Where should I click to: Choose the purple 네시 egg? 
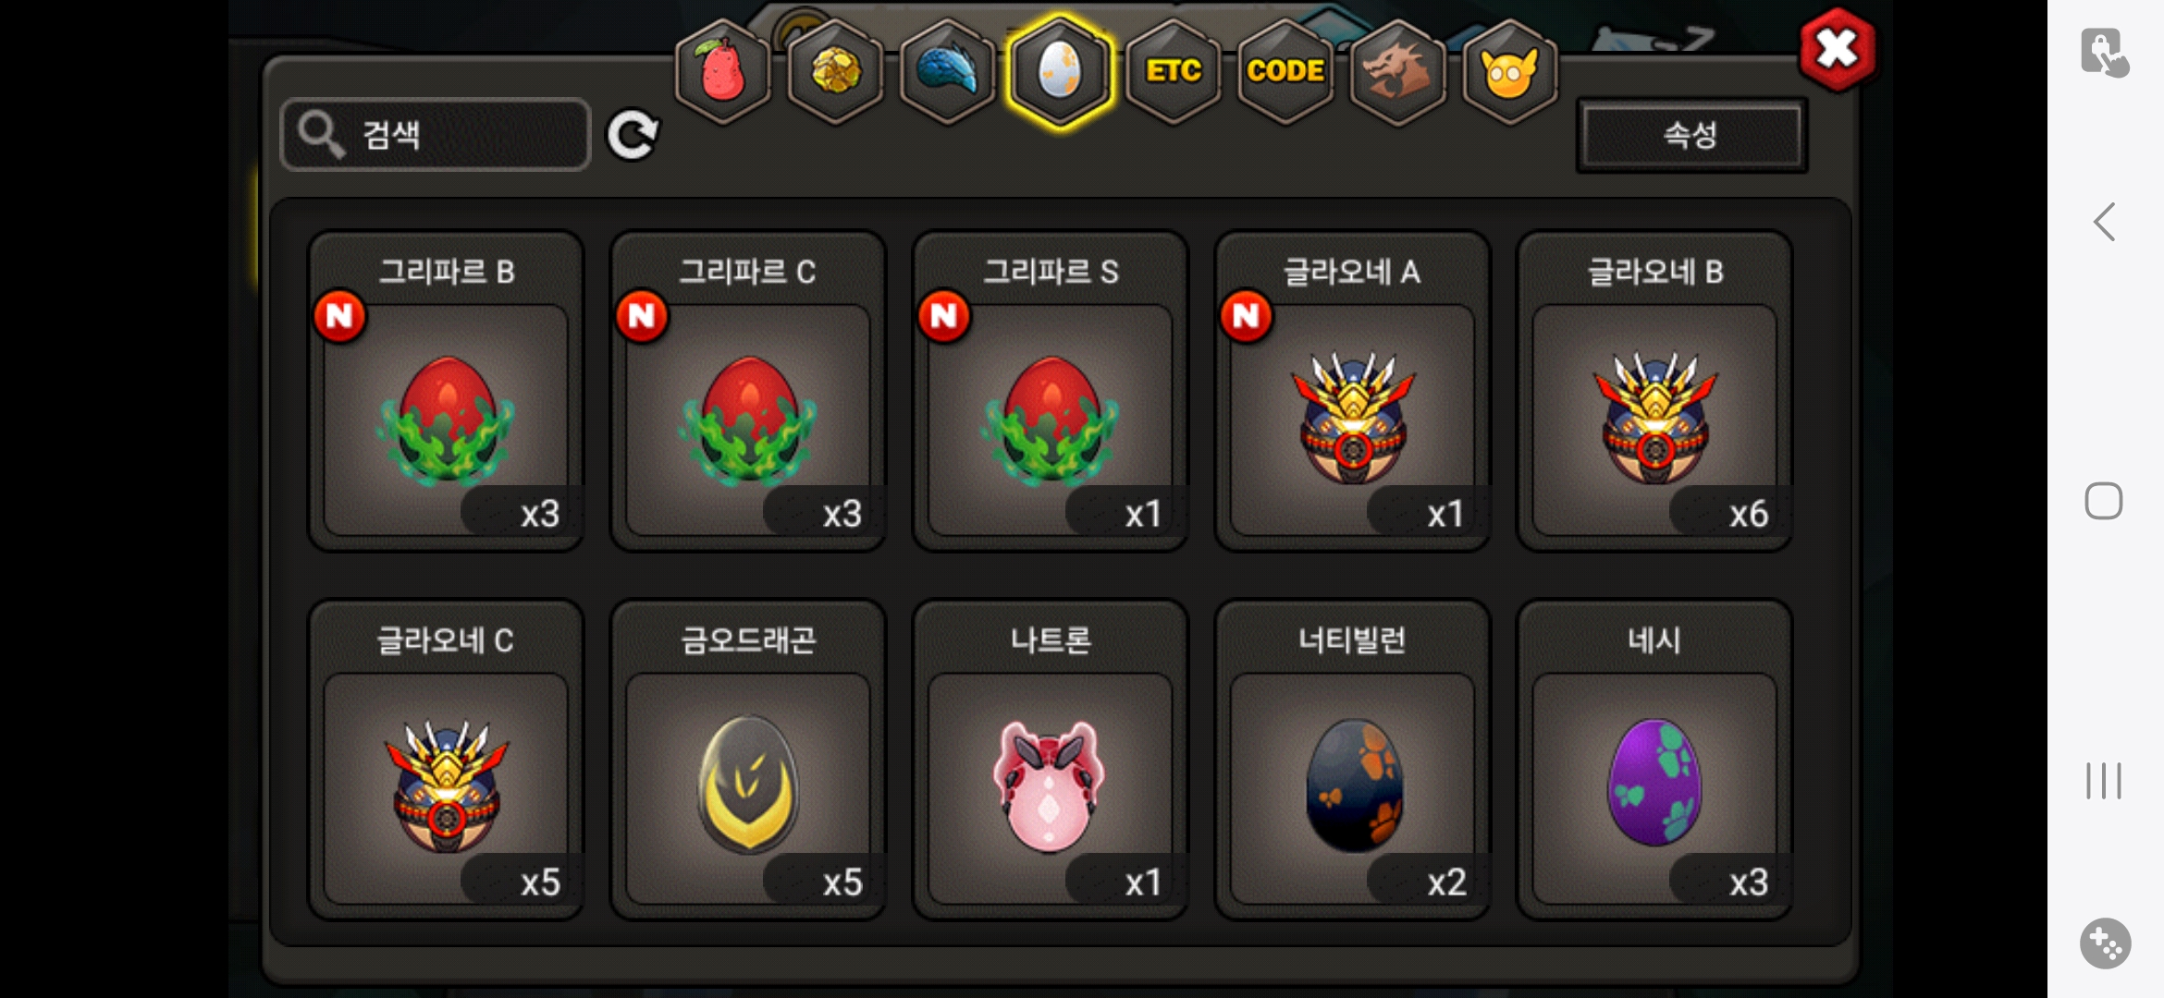(x=1654, y=760)
